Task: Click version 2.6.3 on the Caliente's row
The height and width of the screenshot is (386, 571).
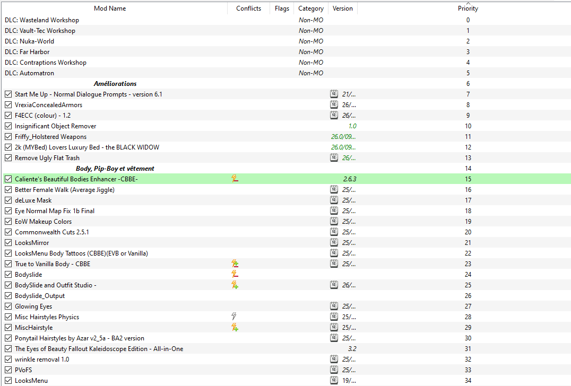Action: coord(350,179)
